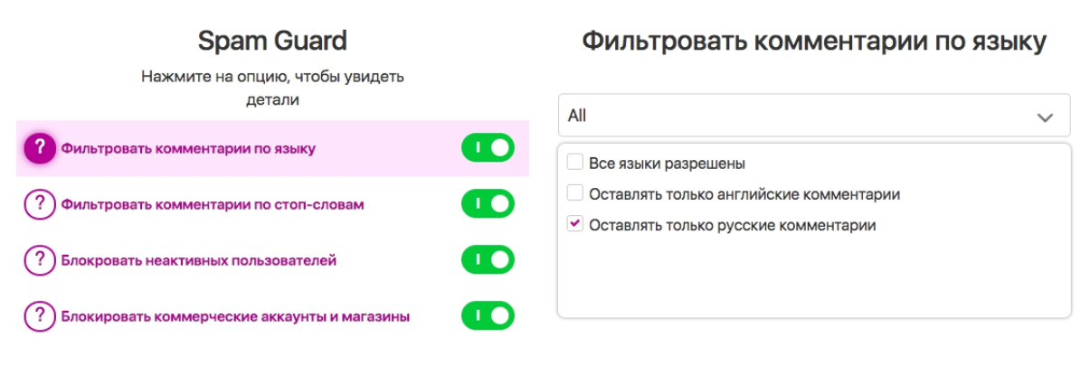Switch off commercial accounts and shops blocking
This screenshot has height=384, width=1090.
tap(488, 316)
